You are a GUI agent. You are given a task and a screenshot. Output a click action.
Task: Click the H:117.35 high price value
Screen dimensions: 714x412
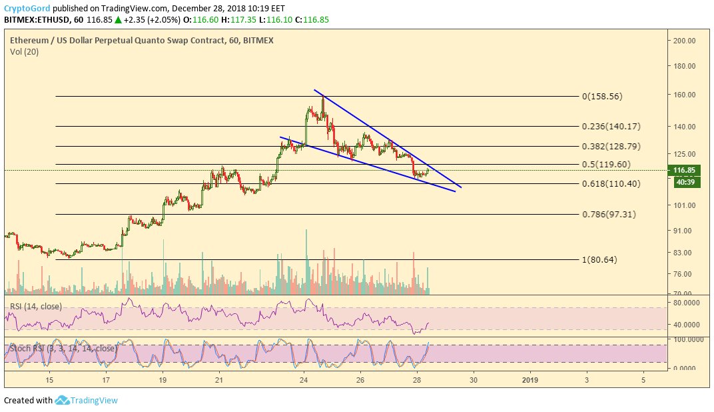point(239,19)
